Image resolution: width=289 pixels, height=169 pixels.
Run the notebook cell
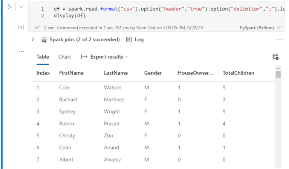pos(10,7)
